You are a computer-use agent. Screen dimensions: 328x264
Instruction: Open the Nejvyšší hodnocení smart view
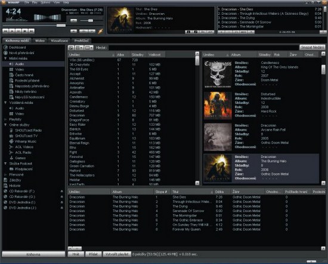tap(29, 97)
